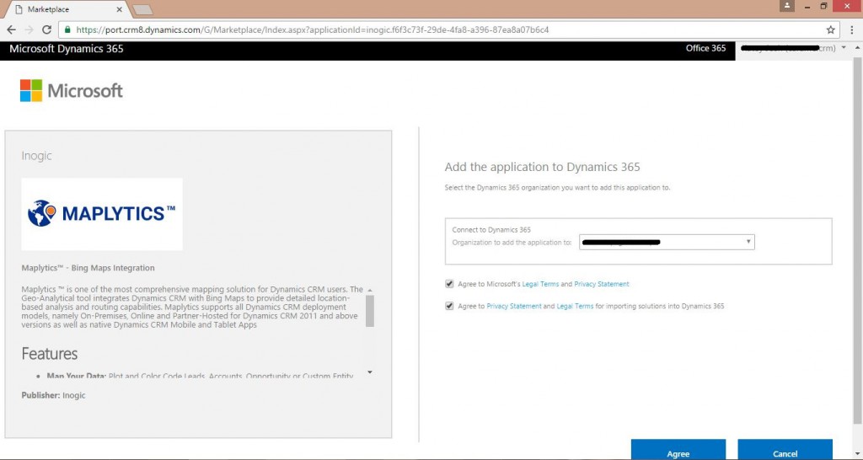Open Office 365 in the header

coord(705,48)
